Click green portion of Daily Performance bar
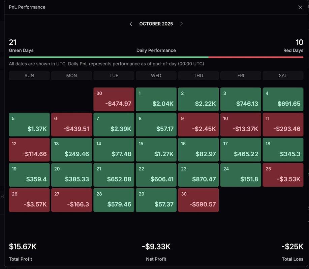 click(108, 57)
